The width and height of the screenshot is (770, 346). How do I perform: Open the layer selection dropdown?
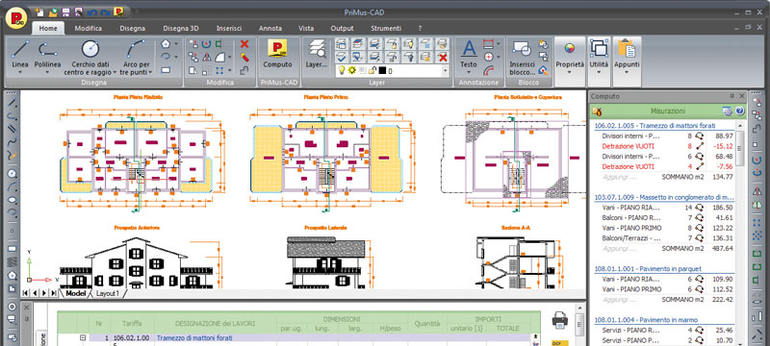pos(445,71)
